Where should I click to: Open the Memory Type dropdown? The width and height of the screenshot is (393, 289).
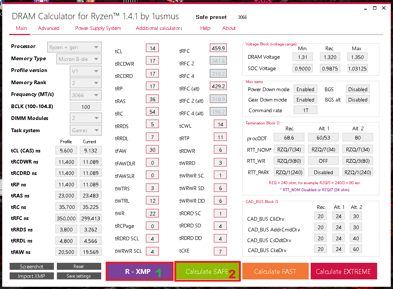coord(79,59)
